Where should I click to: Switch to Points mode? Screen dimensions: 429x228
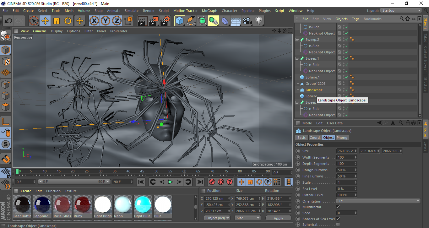[x=6, y=84]
